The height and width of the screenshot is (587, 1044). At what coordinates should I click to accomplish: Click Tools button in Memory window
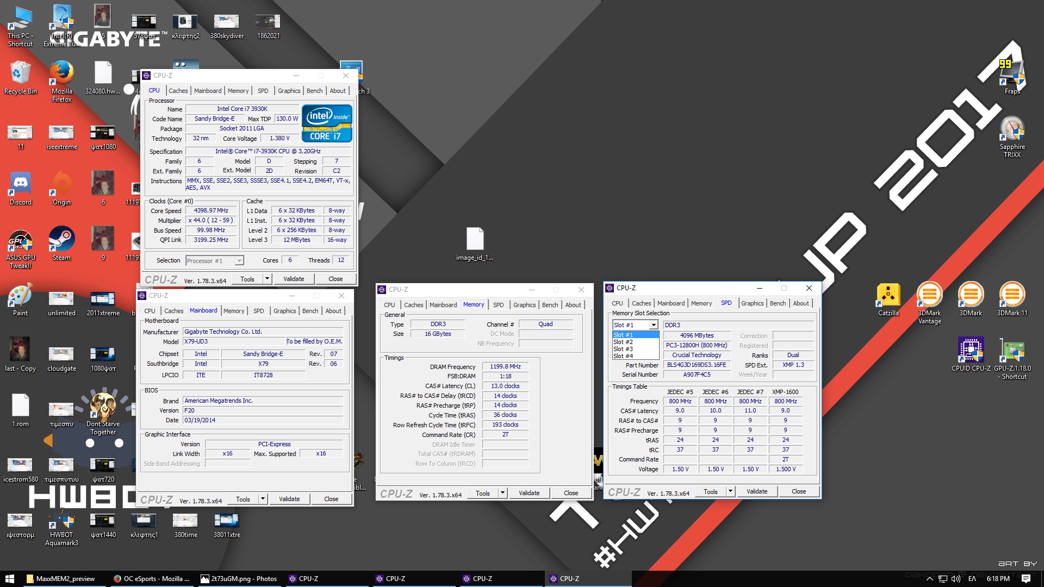click(x=482, y=494)
